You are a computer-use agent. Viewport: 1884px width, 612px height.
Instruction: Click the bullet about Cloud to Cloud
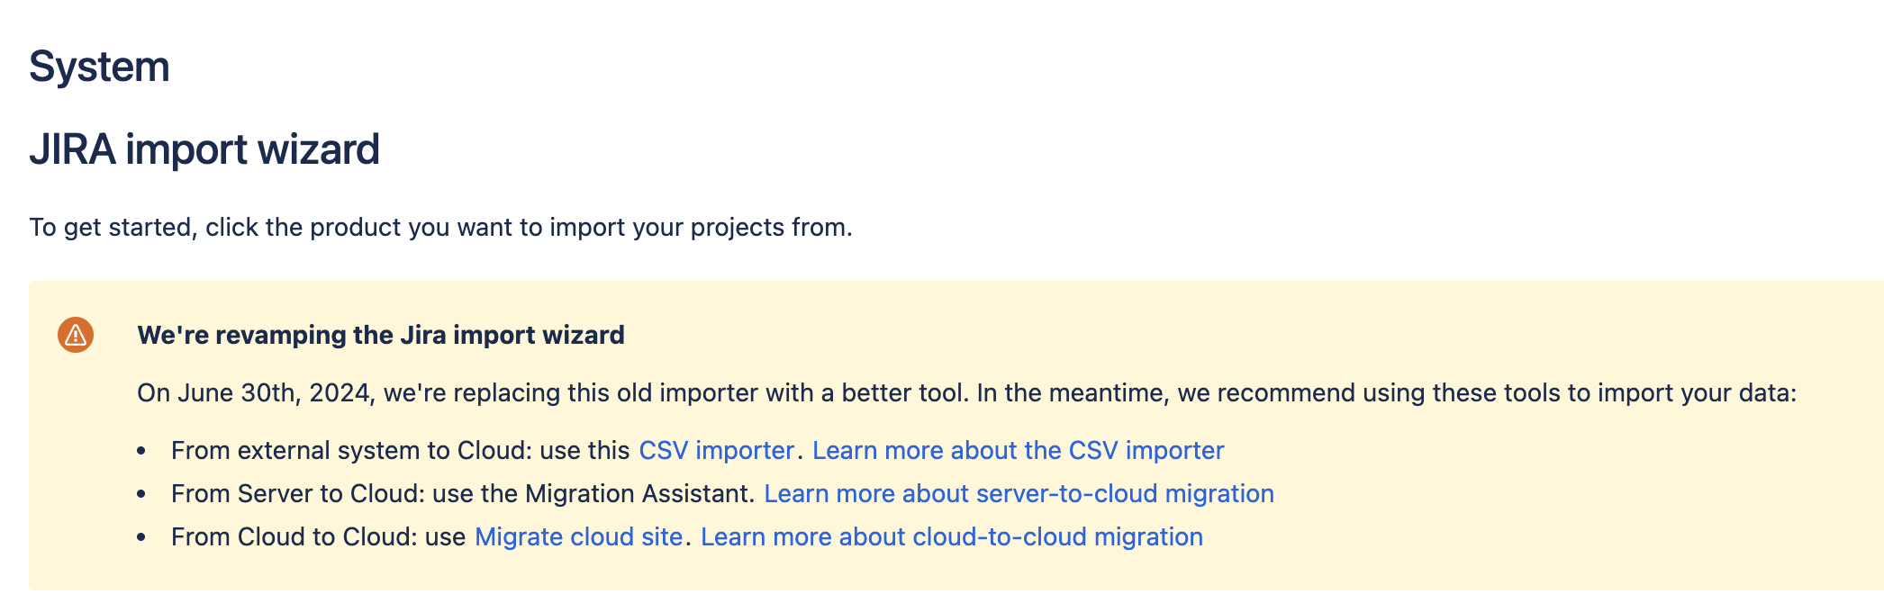pyautogui.click(x=324, y=536)
